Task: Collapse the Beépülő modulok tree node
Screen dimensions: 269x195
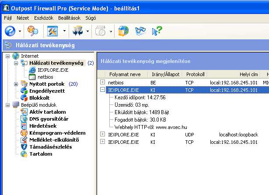Action: 7,105
